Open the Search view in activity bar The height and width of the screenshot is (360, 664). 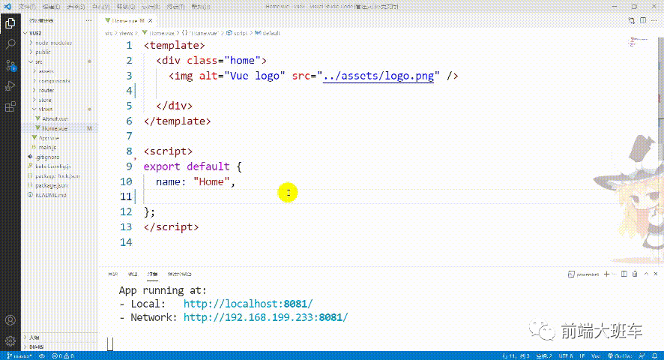point(10,44)
